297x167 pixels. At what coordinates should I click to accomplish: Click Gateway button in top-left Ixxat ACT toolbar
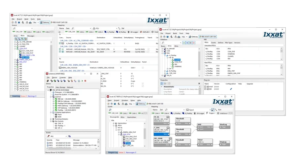[x=45, y=22]
